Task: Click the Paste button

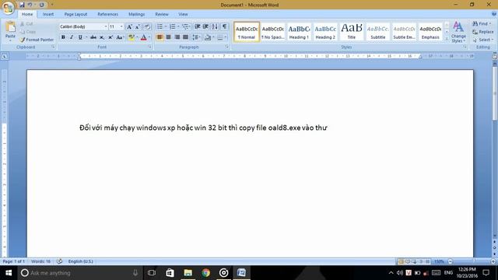Action: [x=10, y=31]
